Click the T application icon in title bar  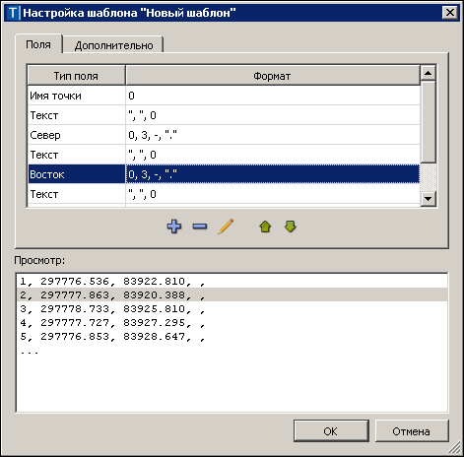13,13
